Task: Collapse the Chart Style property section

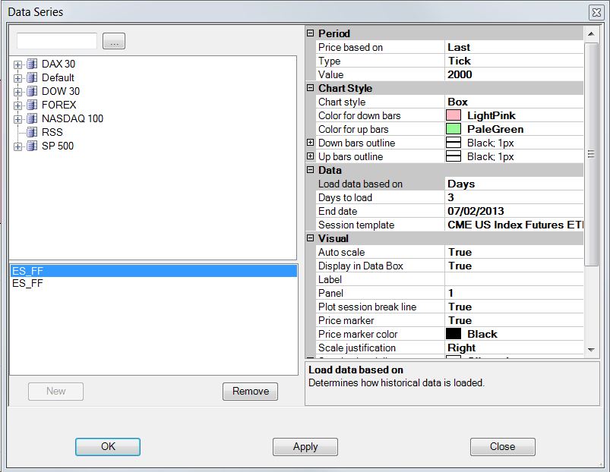Action: pos(310,88)
